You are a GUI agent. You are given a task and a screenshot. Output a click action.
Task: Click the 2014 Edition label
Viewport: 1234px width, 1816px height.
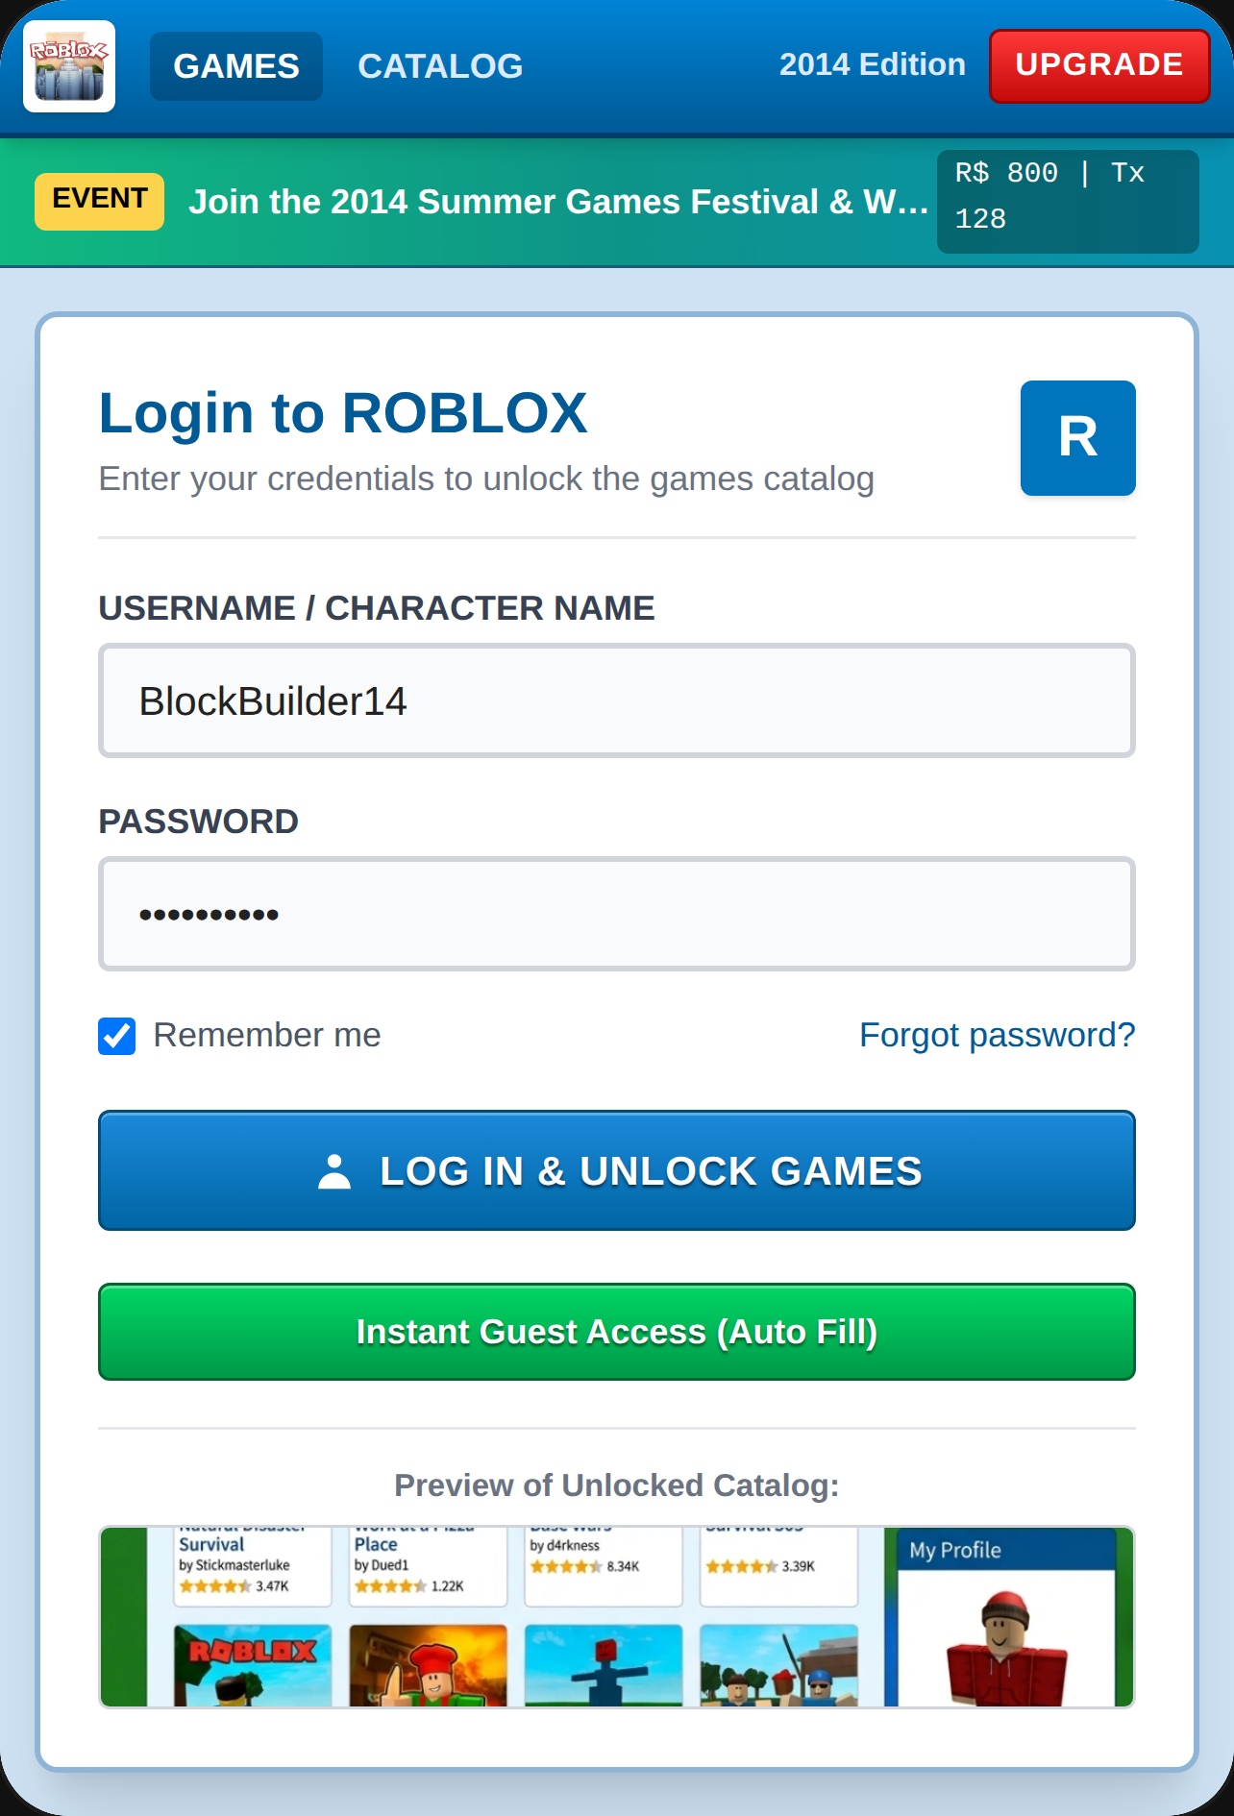[x=873, y=64]
